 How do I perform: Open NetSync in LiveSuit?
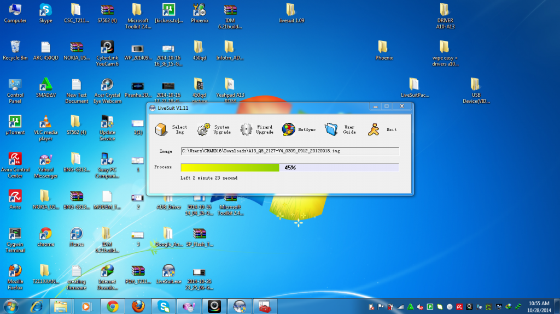pos(299,129)
